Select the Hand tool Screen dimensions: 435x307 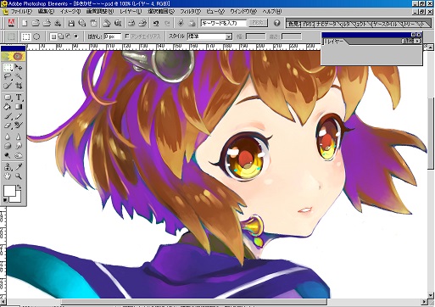[x=8, y=176]
